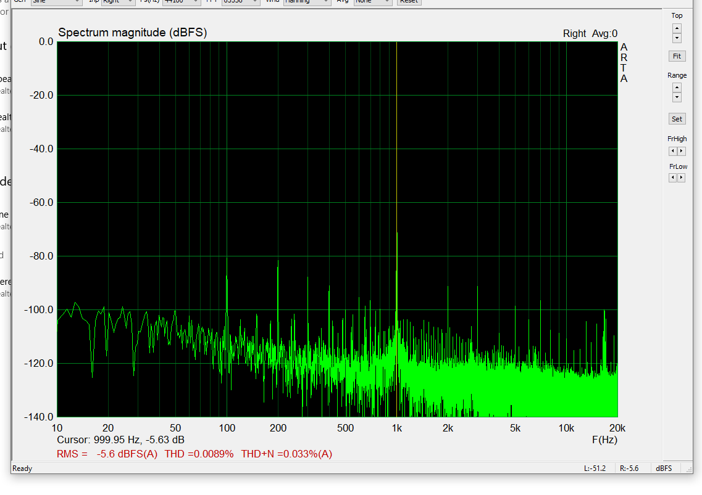Click the 'Top' label in right panel
Image resolution: width=702 pixels, height=495 pixels.
(x=677, y=15)
